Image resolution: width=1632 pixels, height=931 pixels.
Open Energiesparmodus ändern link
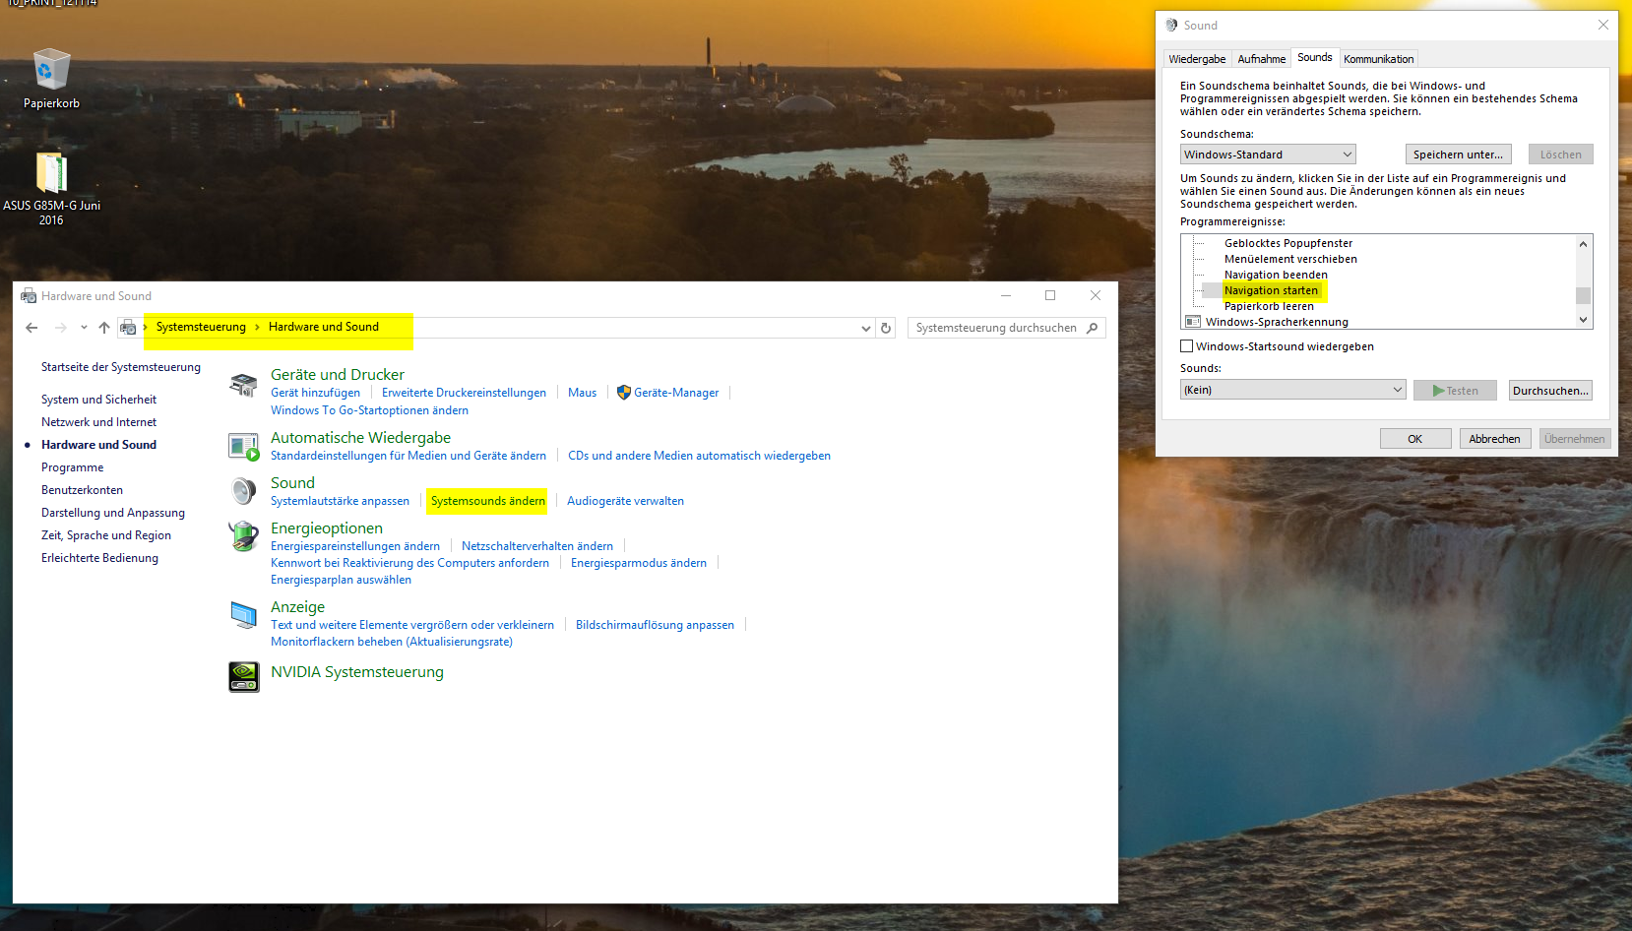pyautogui.click(x=638, y=563)
